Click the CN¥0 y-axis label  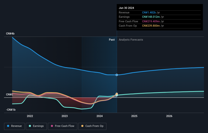tap(9, 94)
